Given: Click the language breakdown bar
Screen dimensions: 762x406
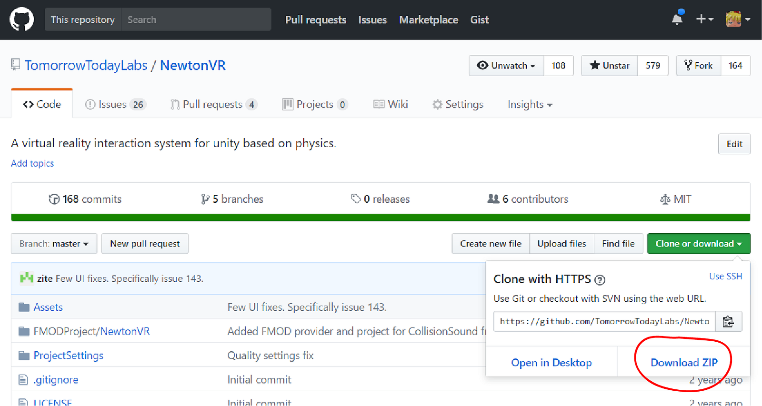Looking at the screenshot, I should coord(381,218).
